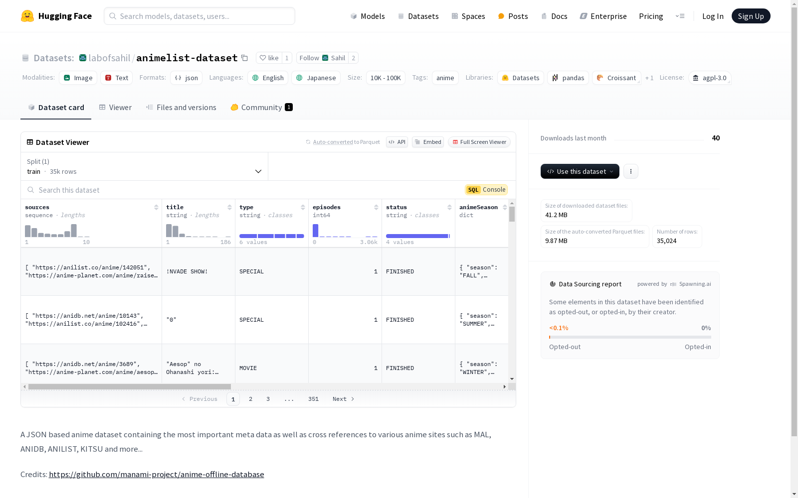Sort the status column
The height and width of the screenshot is (498, 798).
[449, 207]
